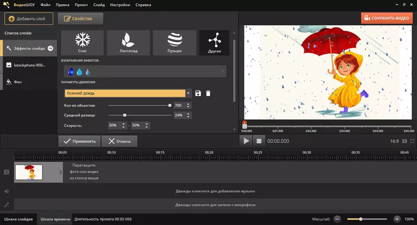
Task: Increase maximum Скорость 50% with up arrow
Action: point(147,124)
